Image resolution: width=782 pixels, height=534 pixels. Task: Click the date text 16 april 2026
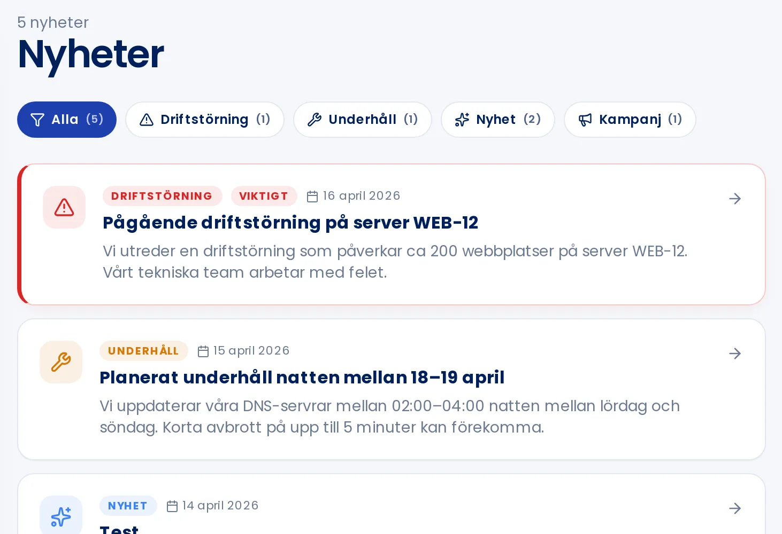tap(362, 196)
